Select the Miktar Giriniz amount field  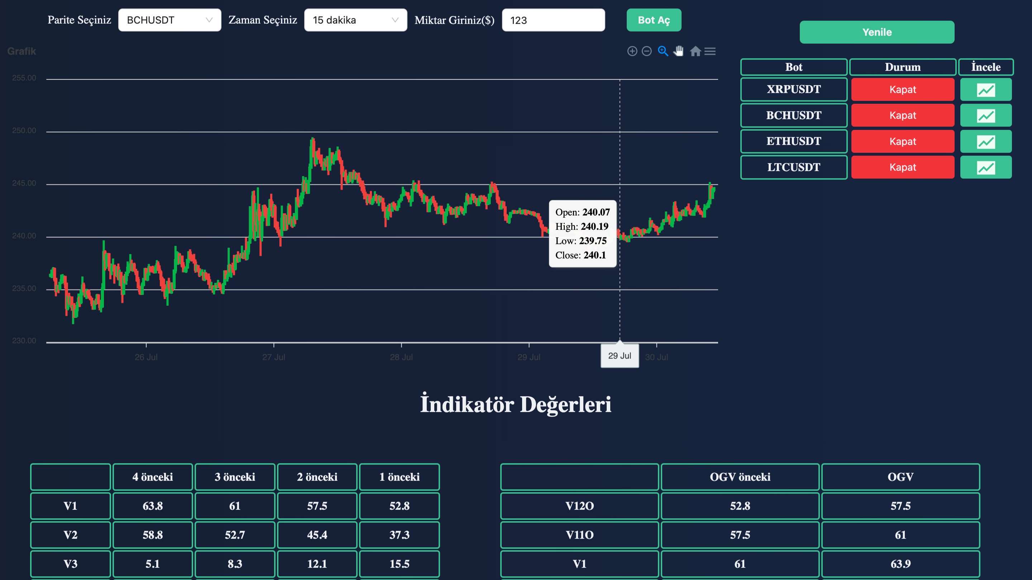tap(553, 20)
